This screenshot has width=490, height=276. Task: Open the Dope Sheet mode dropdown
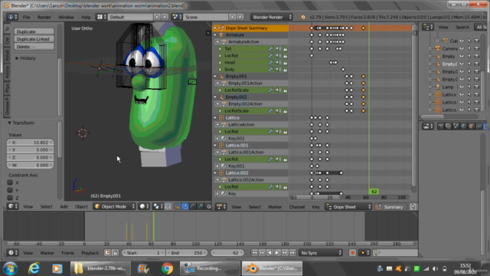click(x=348, y=207)
